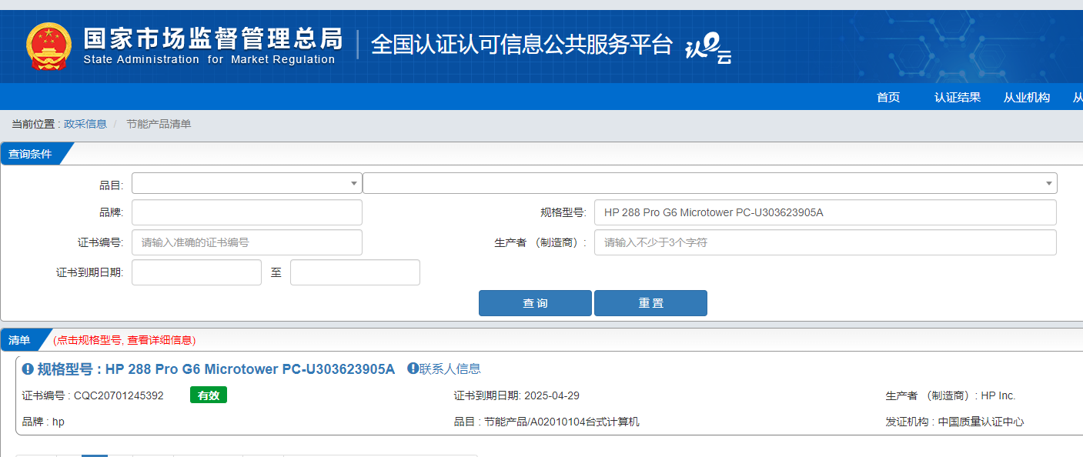Focus the 品牌 brand input field
Viewport: 1083px width, 457px height.
(247, 212)
